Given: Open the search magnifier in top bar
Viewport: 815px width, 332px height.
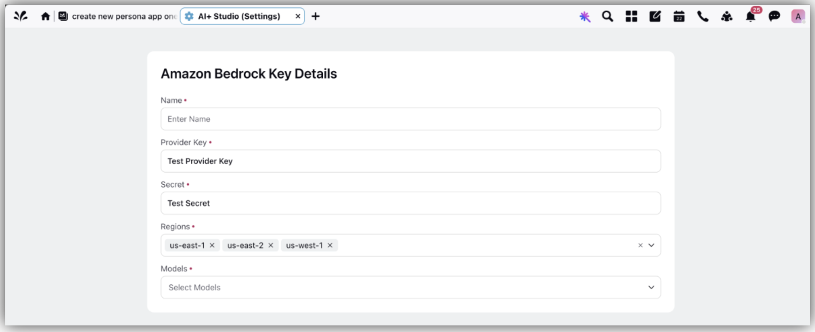Looking at the screenshot, I should point(608,16).
